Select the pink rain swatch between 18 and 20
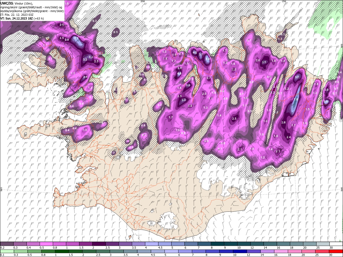The width and height of the screenshot is (343, 257). tap(295, 251)
